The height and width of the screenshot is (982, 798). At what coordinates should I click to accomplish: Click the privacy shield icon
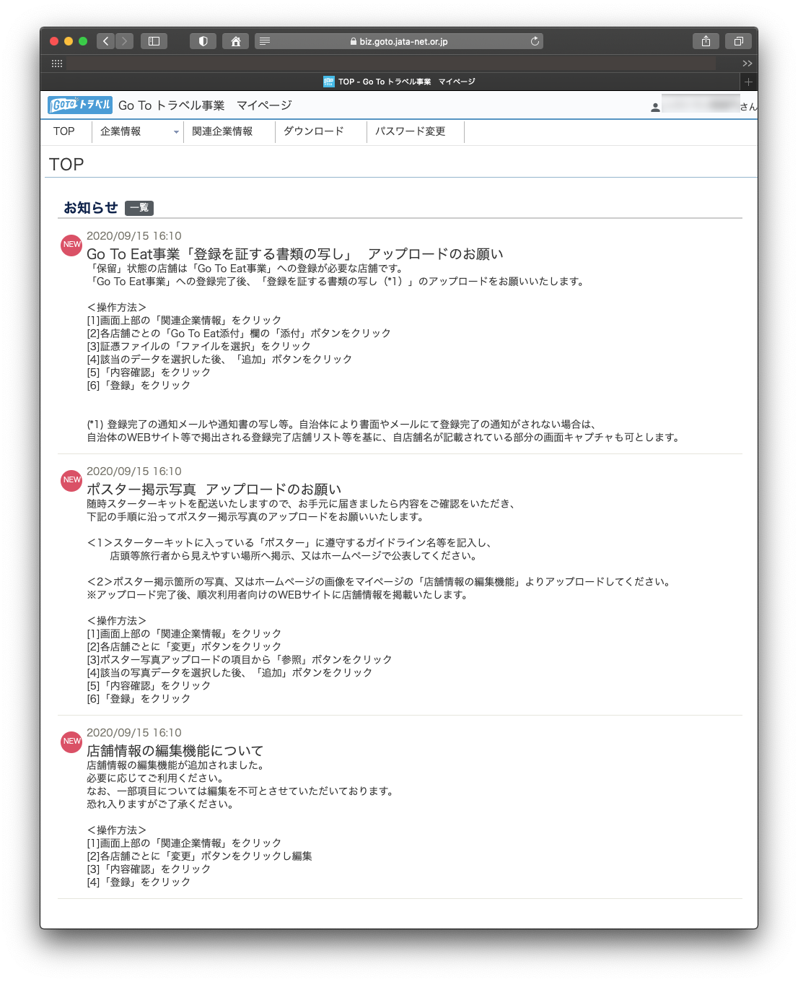click(x=203, y=41)
